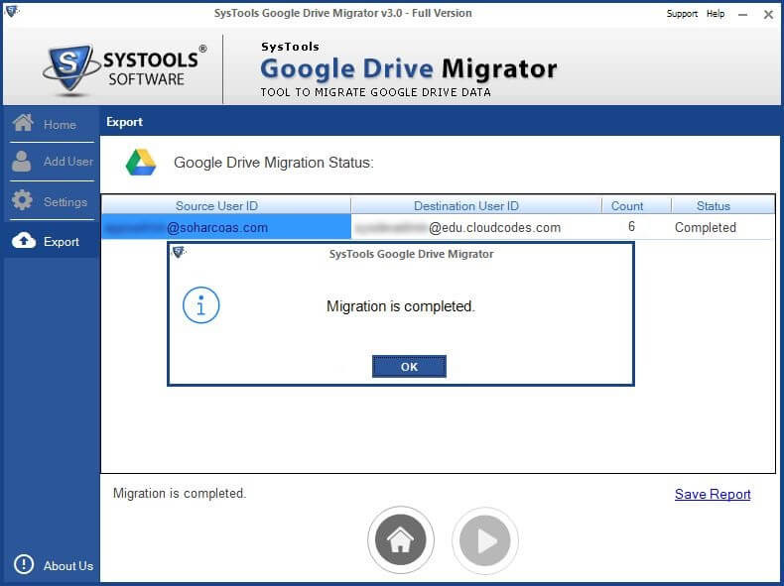Click the Add User person icon

coord(21,162)
